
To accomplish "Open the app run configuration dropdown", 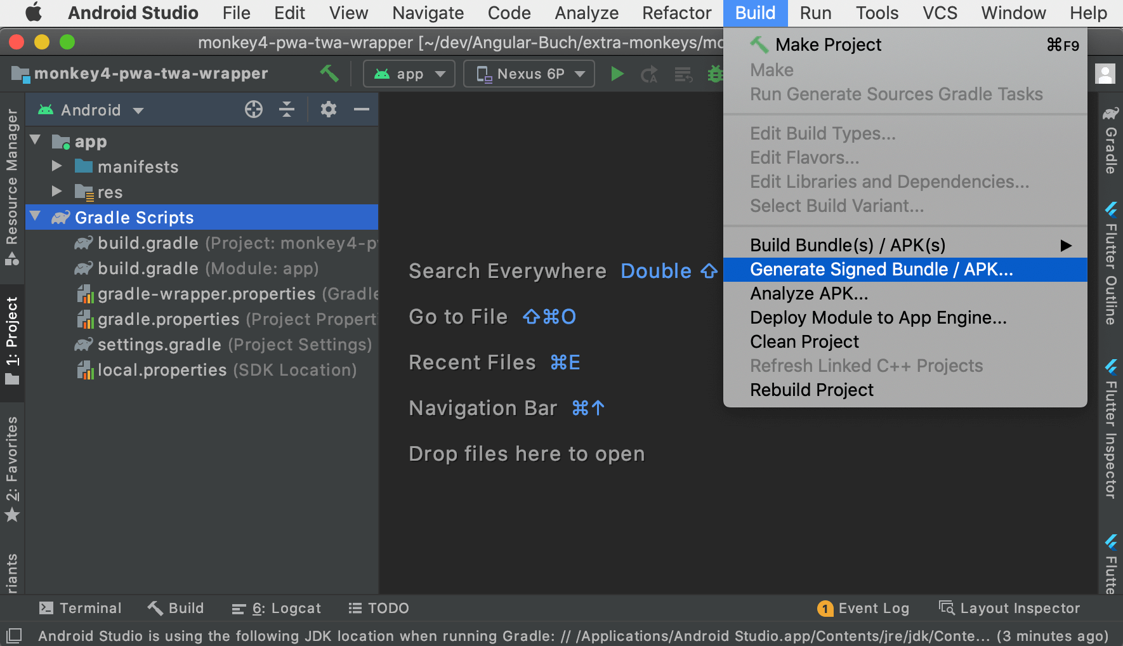I will pyautogui.click(x=409, y=74).
